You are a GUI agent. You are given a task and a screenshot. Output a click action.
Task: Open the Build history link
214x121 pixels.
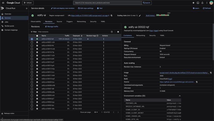(150, 15)
